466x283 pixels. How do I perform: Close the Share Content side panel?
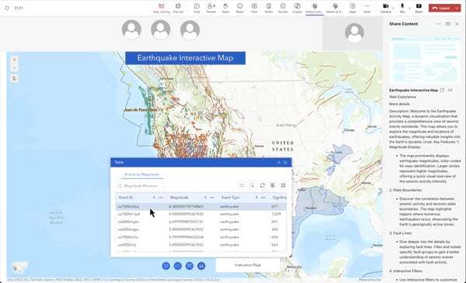coord(457,24)
